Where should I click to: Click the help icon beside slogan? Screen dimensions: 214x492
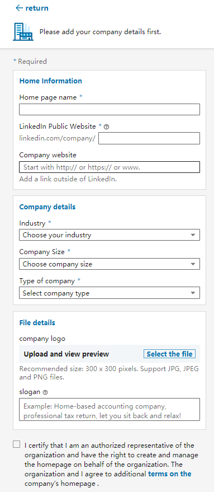tap(46, 392)
